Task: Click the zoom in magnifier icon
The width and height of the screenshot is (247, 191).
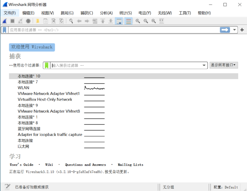Action: pyautogui.click(x=138, y=21)
